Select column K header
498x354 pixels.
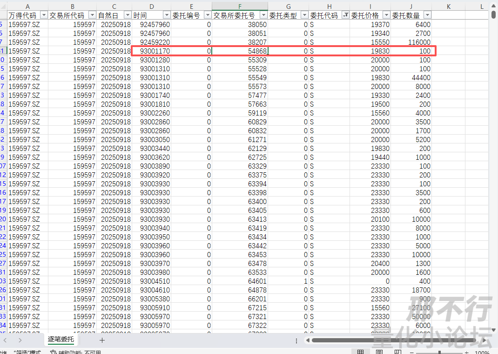click(x=449, y=7)
